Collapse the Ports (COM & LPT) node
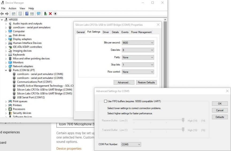This screenshot has height=151, width=231. click(x=6, y=70)
